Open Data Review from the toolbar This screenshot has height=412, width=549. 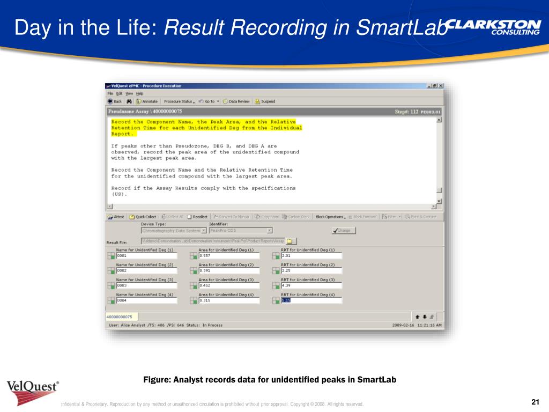click(x=236, y=101)
